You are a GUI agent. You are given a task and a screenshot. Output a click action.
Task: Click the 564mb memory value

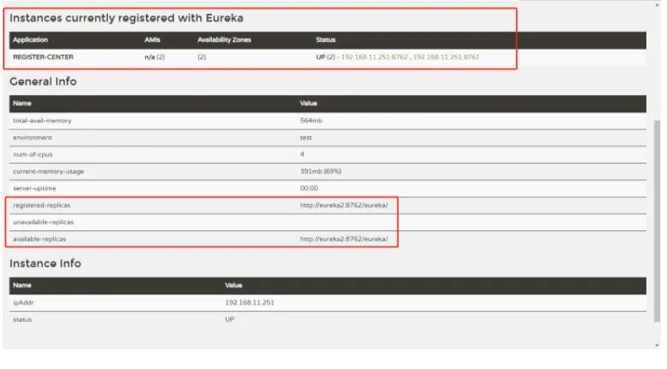click(x=311, y=121)
